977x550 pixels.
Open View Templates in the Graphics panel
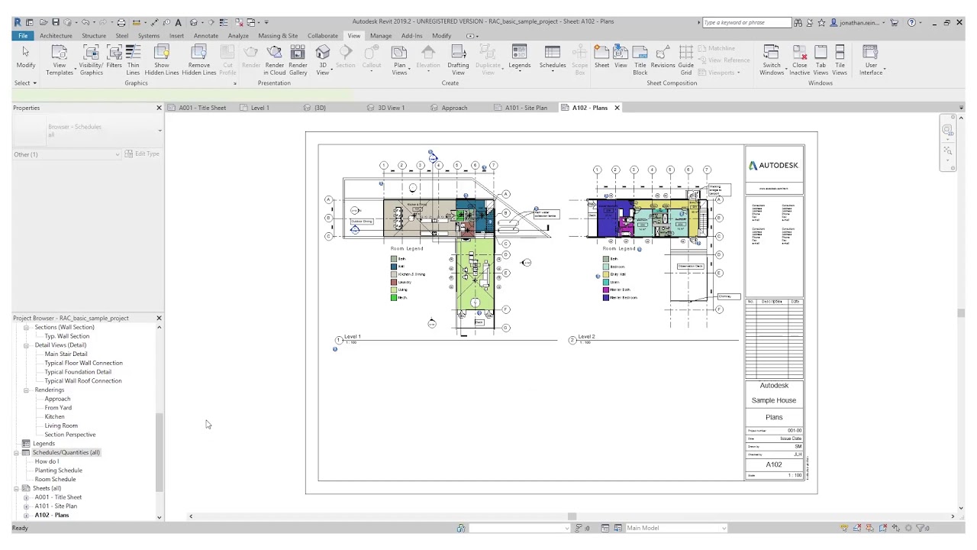60,60
